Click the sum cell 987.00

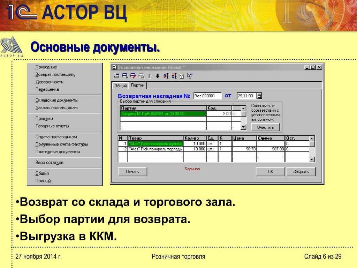coord(271,149)
